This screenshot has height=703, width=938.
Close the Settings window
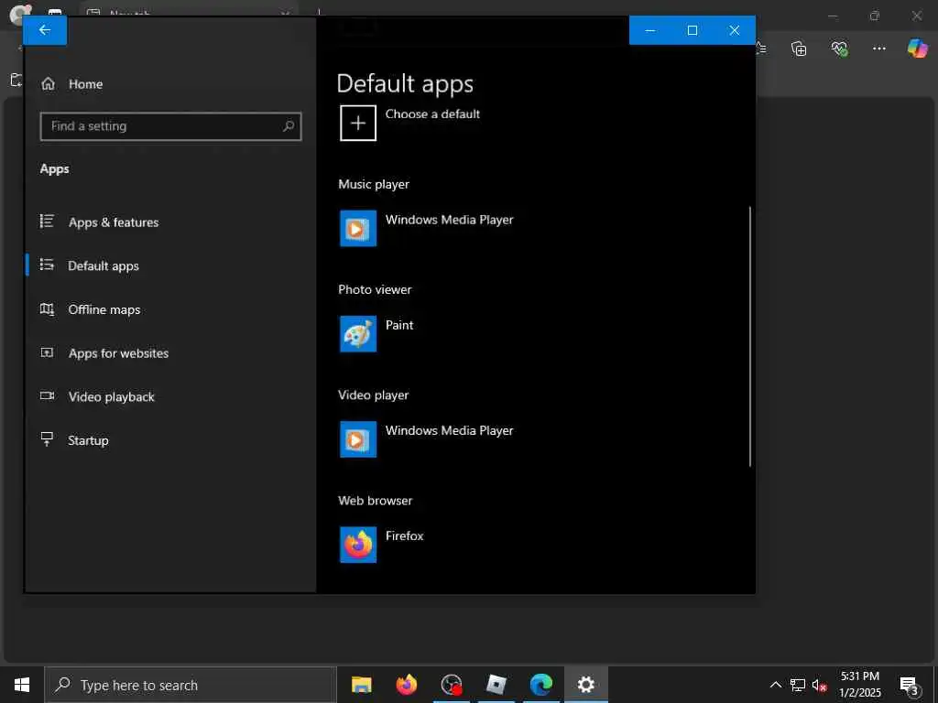pos(735,30)
